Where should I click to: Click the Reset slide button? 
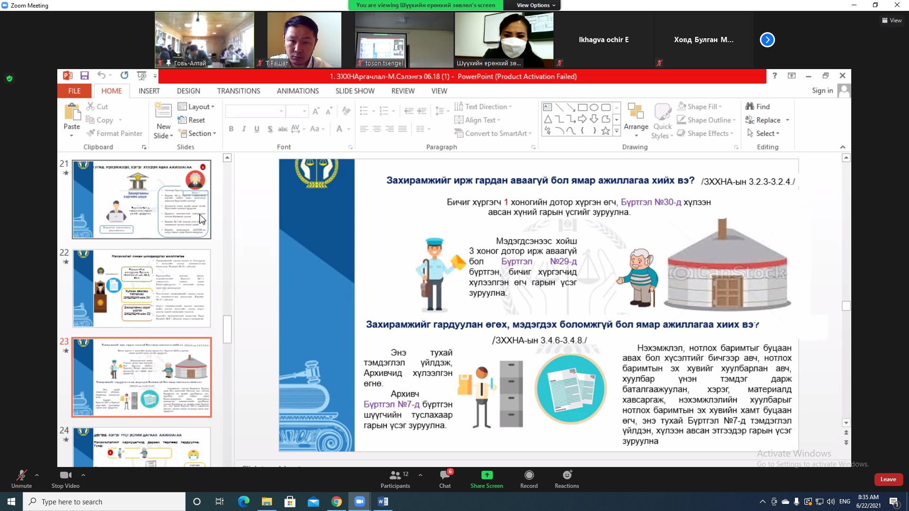tap(191, 120)
